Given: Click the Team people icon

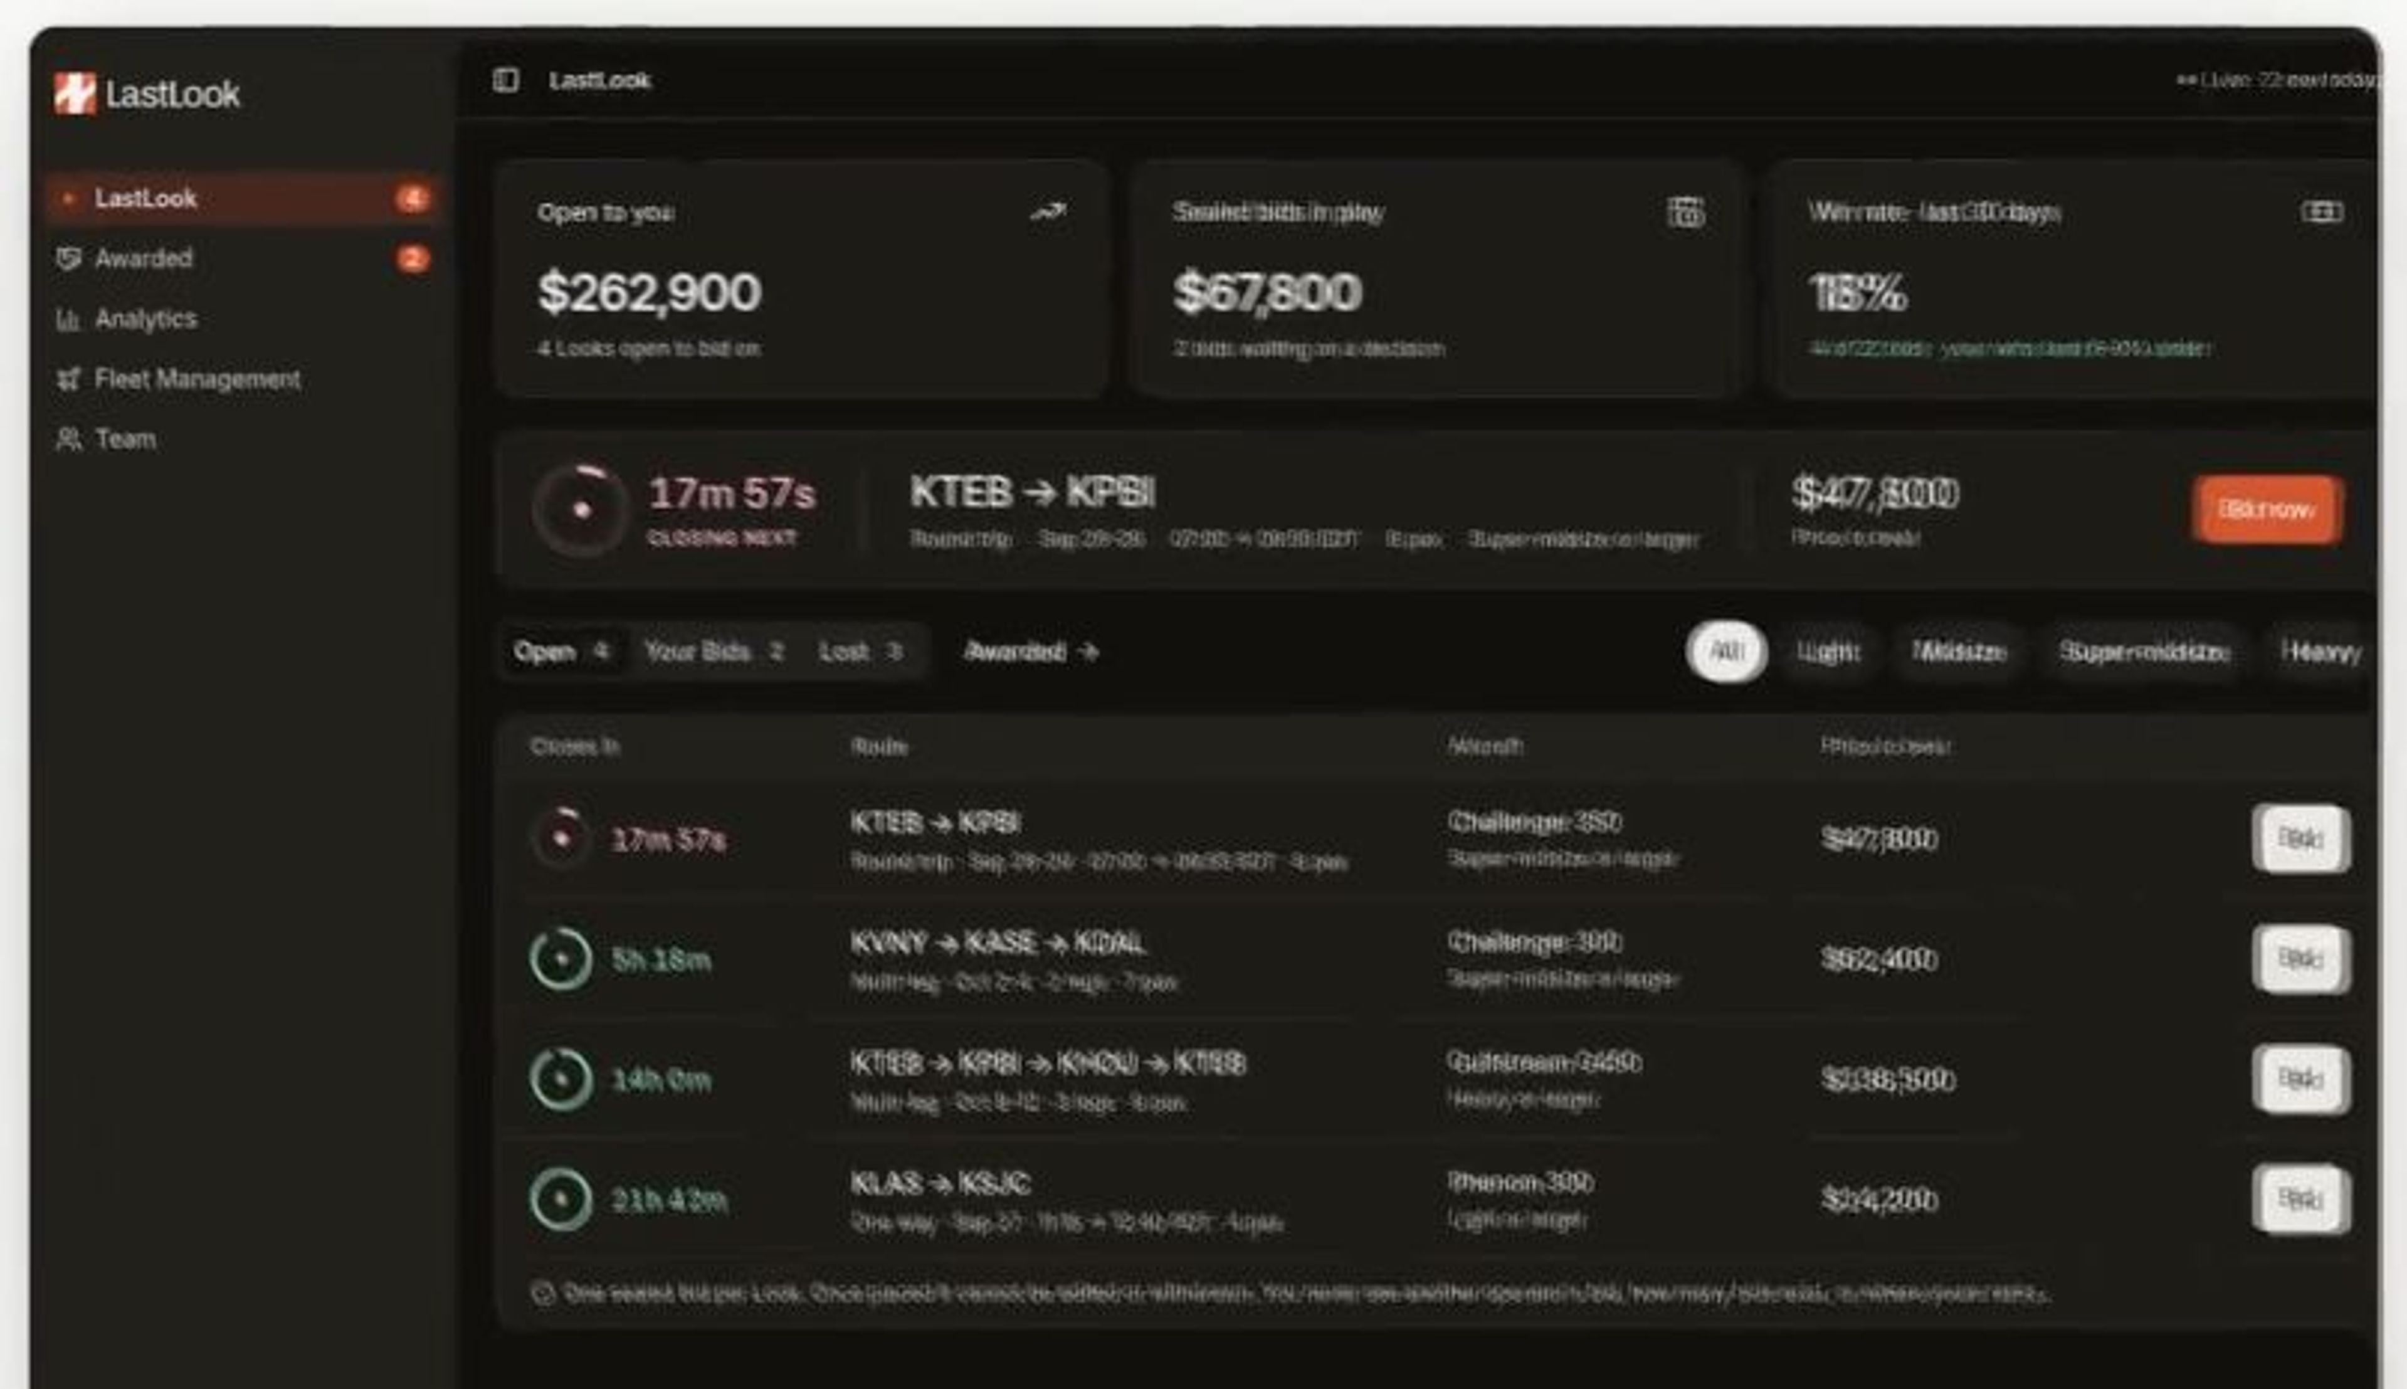Looking at the screenshot, I should [69, 439].
